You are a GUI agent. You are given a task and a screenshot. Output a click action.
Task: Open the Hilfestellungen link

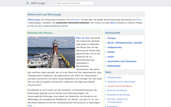114,77
